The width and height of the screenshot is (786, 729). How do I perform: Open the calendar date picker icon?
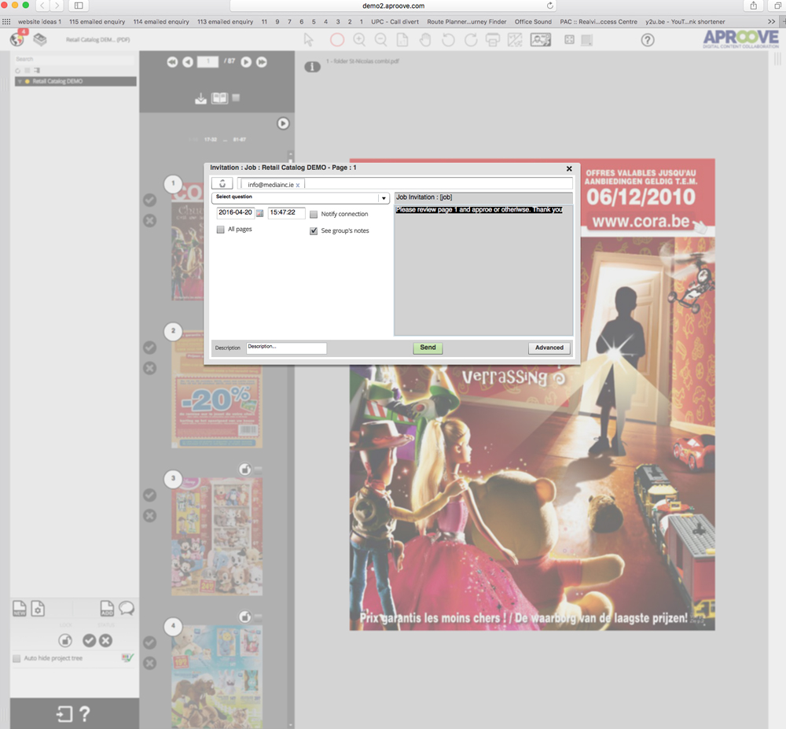coord(260,213)
